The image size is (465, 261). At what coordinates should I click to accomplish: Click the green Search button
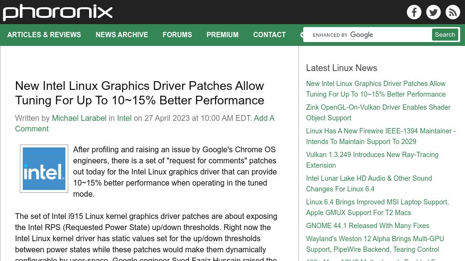point(445,35)
